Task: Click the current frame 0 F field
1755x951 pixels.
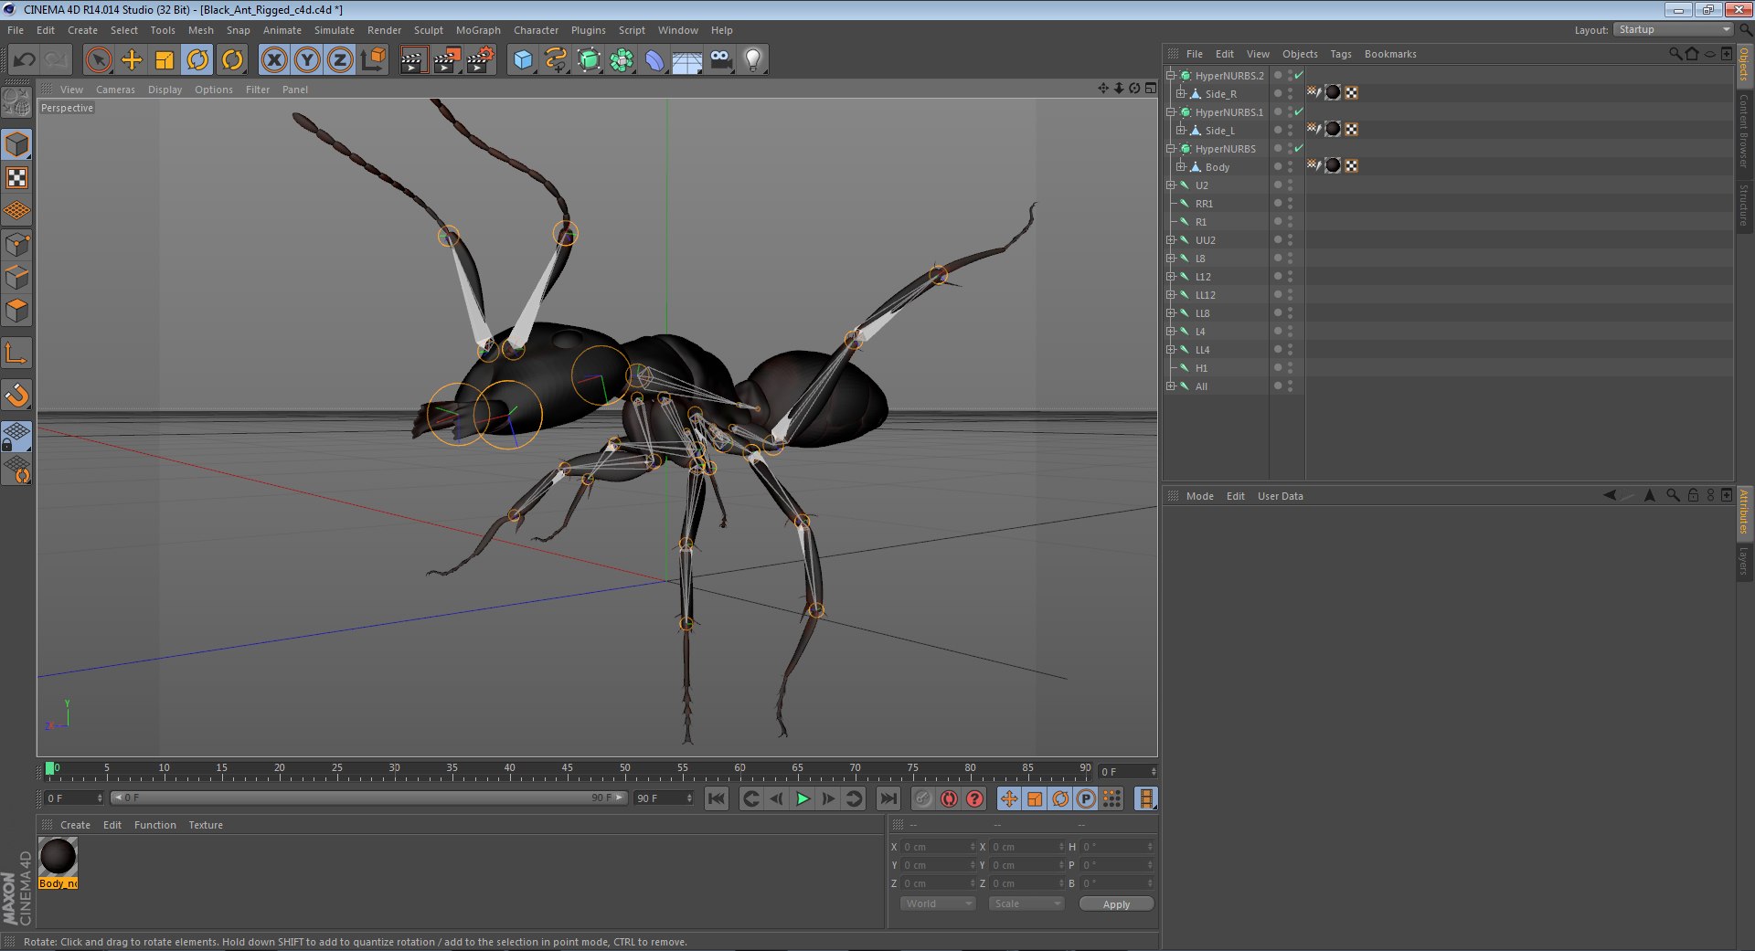Action: [x=1128, y=772]
